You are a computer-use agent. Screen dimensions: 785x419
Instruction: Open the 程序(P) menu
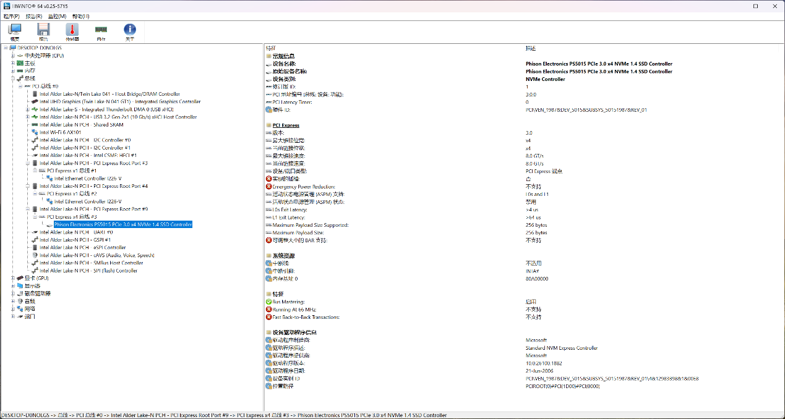click(11, 16)
